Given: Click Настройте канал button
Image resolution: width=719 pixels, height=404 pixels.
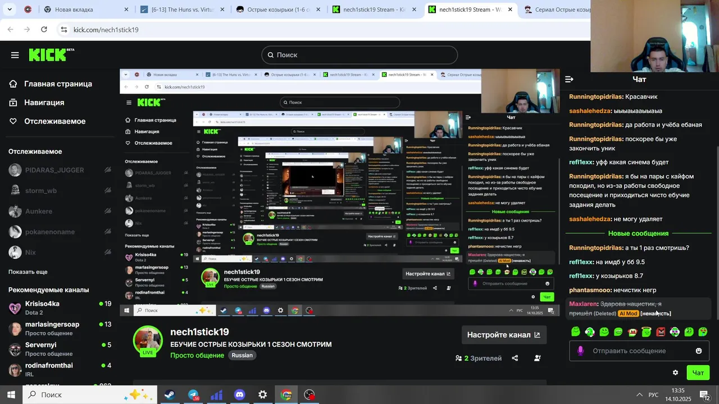Looking at the screenshot, I should click(x=504, y=334).
